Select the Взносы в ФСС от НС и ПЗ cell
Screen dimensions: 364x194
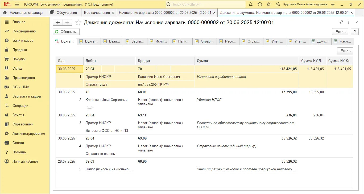[x=110, y=130]
